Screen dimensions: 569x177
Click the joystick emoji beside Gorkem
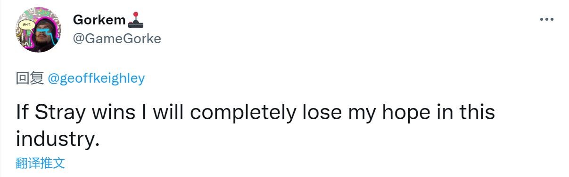135,20
